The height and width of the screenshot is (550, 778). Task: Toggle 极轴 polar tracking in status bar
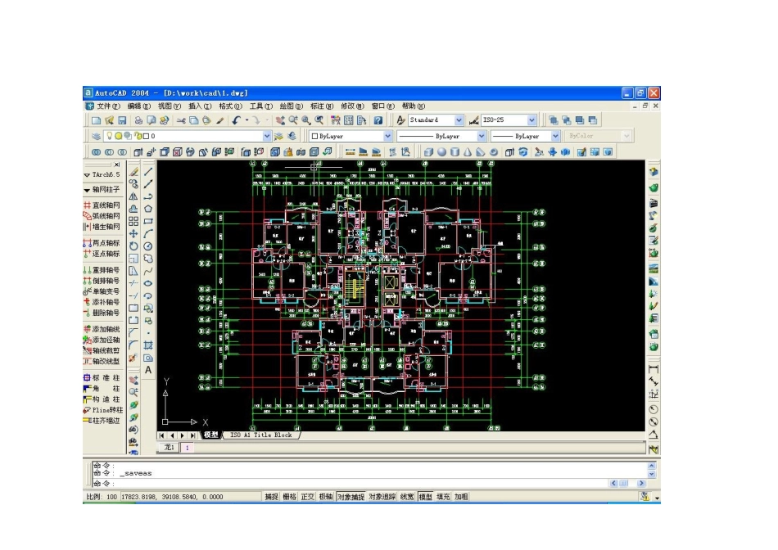coord(325,497)
